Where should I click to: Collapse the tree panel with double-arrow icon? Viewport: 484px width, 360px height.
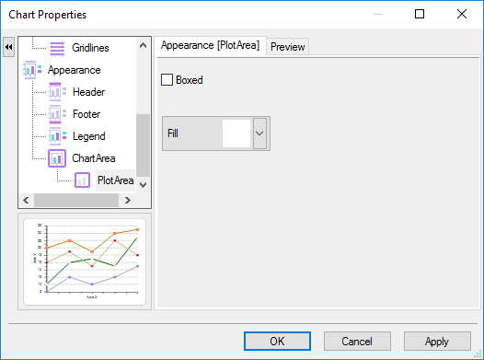8,47
